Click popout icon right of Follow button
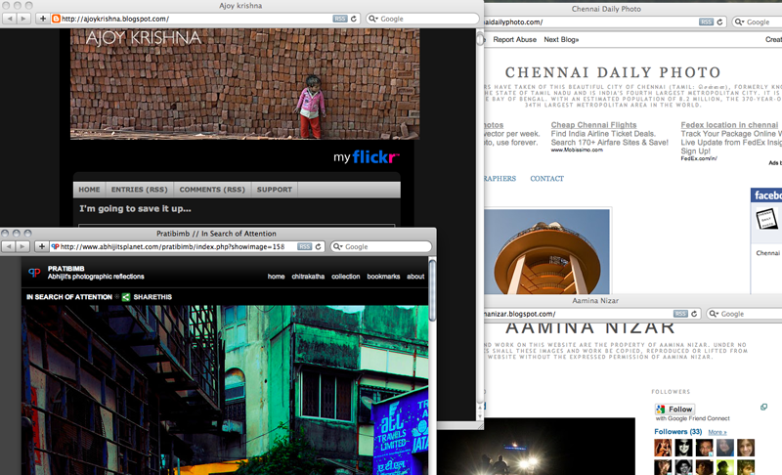The image size is (782, 475). coord(763,408)
